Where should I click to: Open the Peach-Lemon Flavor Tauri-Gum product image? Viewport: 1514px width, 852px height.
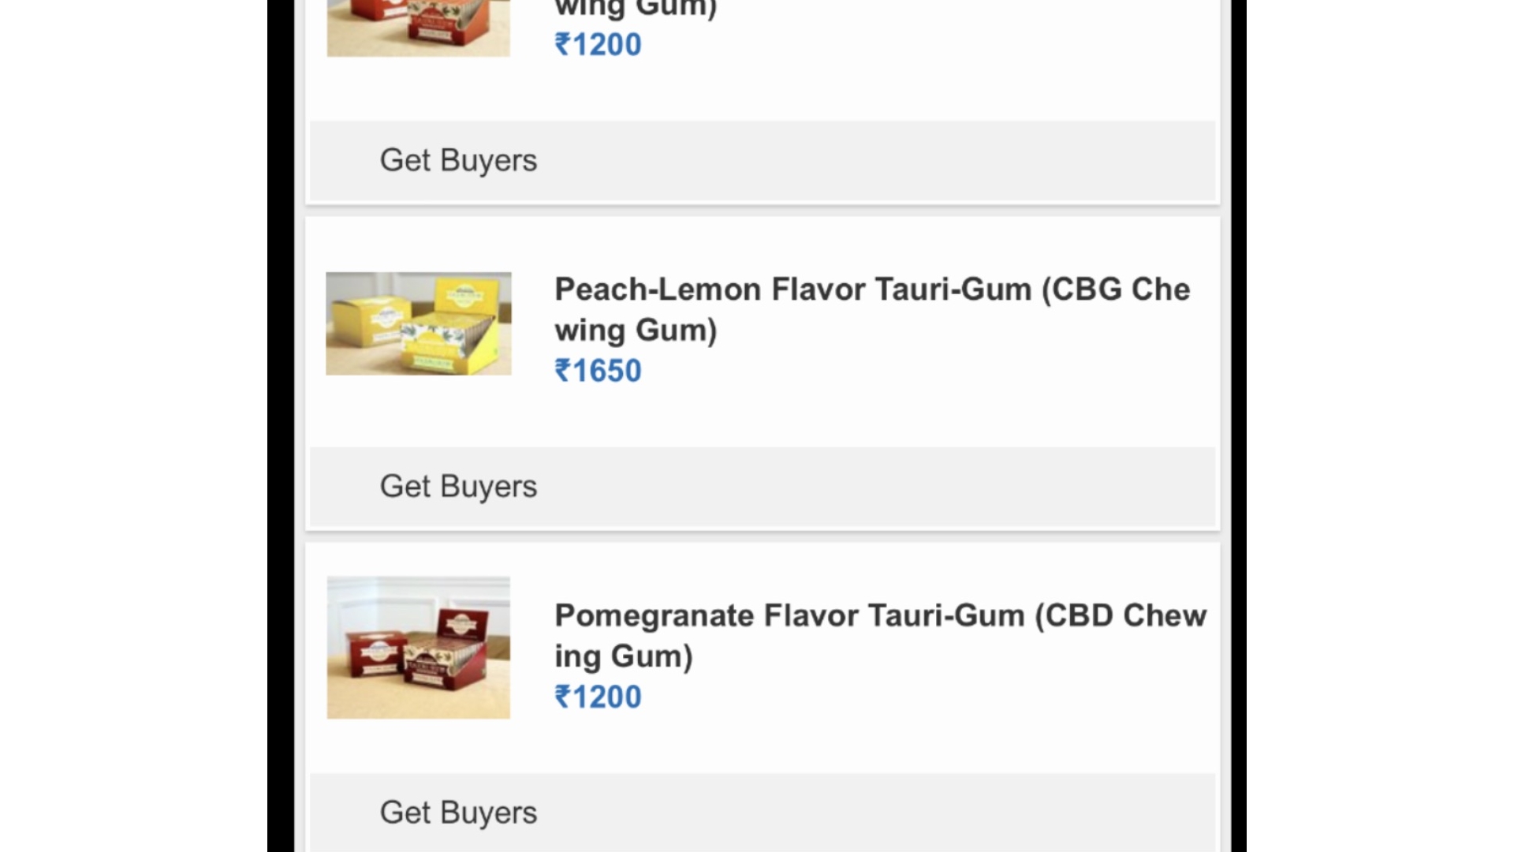(x=418, y=323)
